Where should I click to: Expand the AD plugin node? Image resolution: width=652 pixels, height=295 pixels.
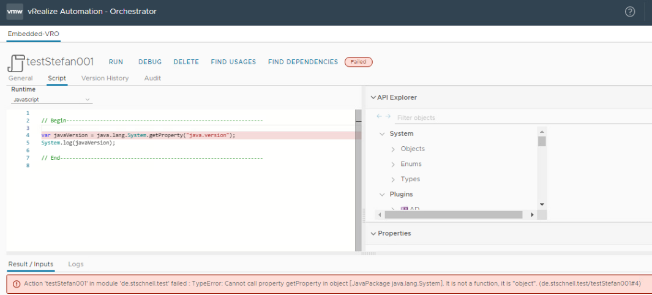pos(393,209)
